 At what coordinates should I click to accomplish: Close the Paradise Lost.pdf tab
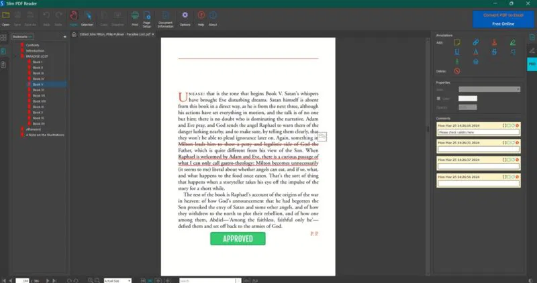click(x=153, y=34)
